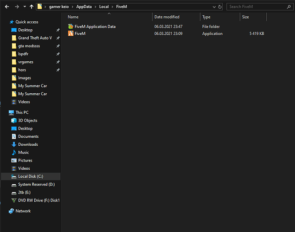
Task: Go back with the left arrow button
Action: pos(7,7)
